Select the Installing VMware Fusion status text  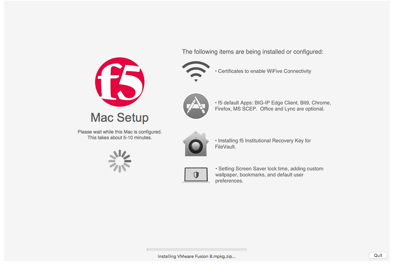197,257
